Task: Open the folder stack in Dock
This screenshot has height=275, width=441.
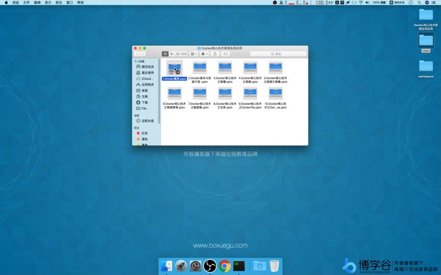Action: pos(259,266)
